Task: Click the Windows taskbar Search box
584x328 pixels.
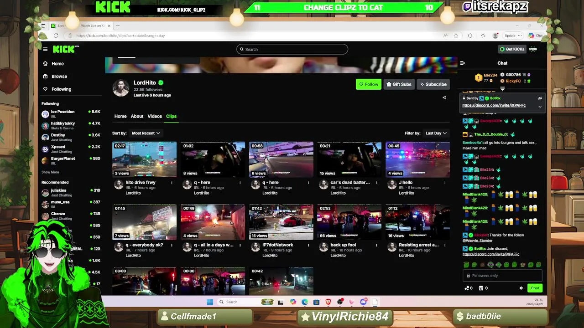Action: click(x=245, y=302)
